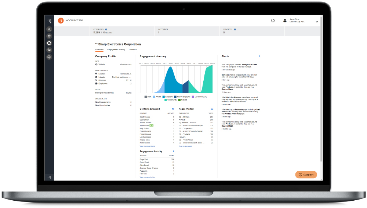Open the magnifier search icon in sidebar

point(49,29)
